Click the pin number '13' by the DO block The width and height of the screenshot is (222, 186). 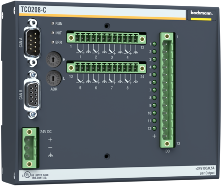[178, 143]
